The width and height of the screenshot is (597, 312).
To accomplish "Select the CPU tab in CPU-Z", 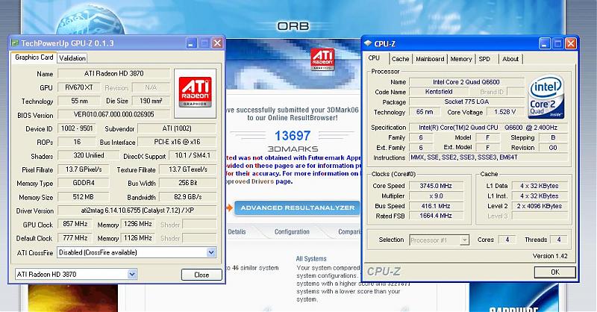I will (374, 58).
